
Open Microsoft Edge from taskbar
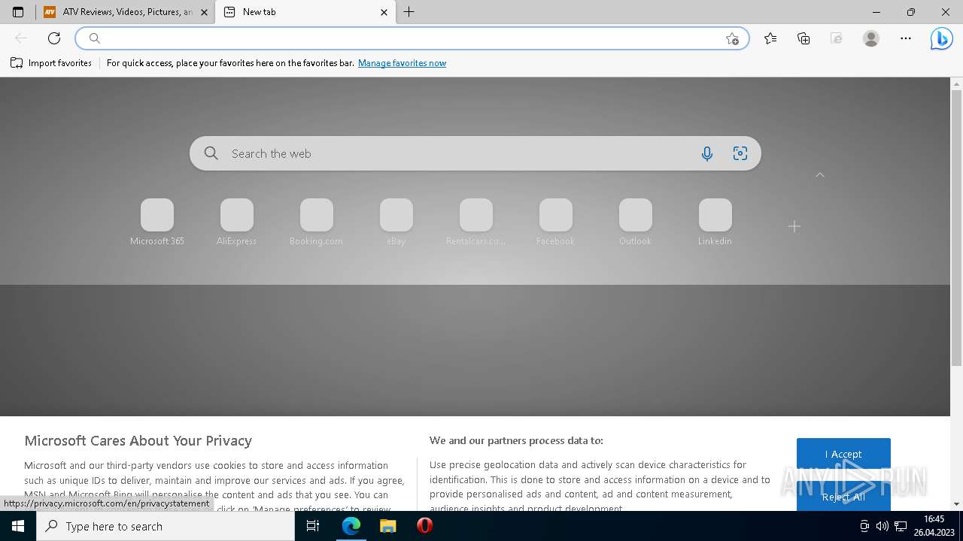[x=351, y=526]
